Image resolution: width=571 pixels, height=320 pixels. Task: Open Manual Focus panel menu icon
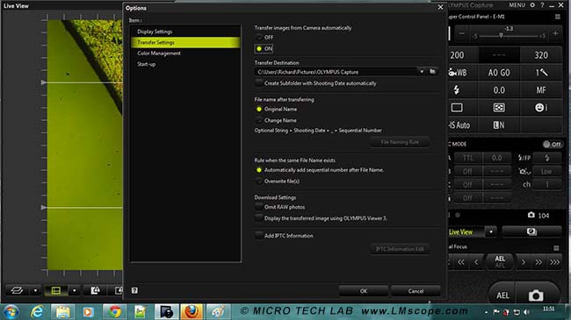556,248
